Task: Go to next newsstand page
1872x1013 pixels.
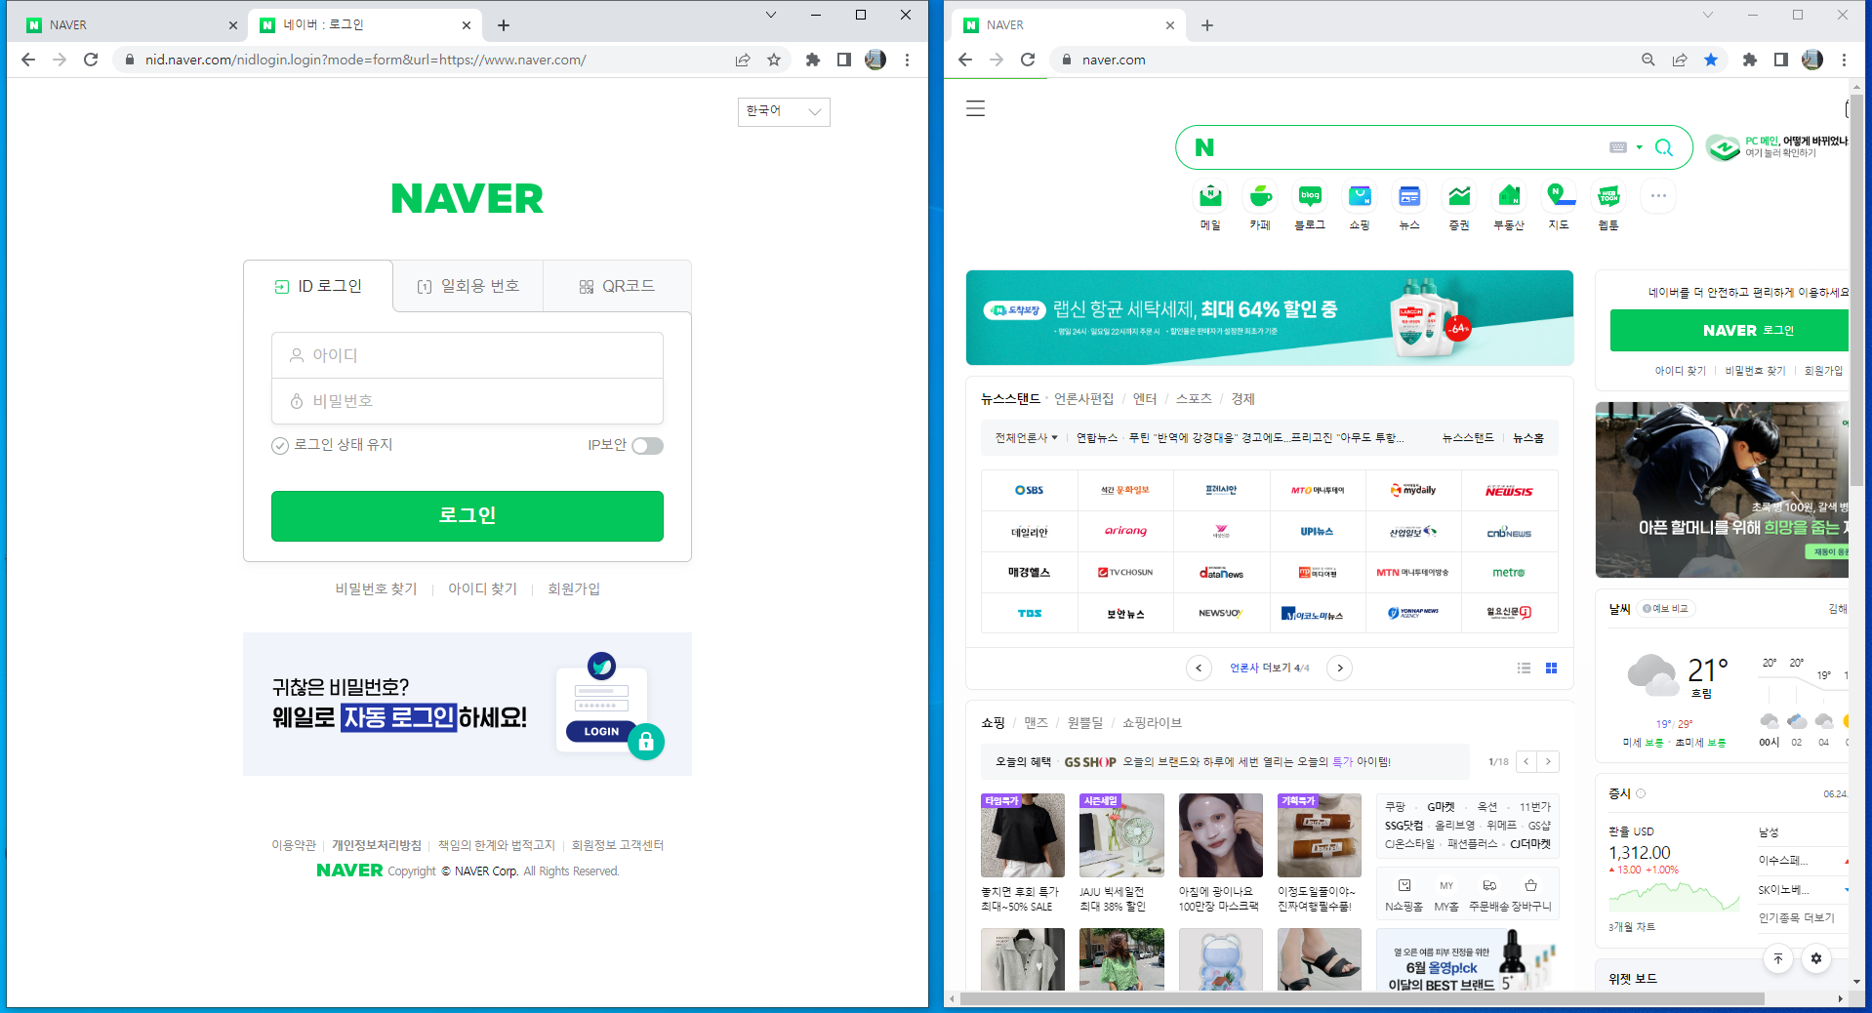Action: 1340,668
